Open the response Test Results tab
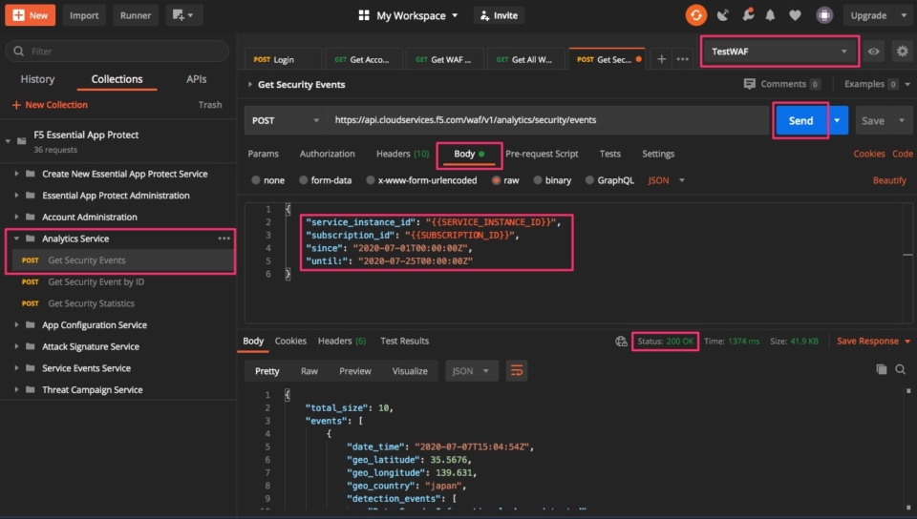This screenshot has height=519, width=917. 404,341
